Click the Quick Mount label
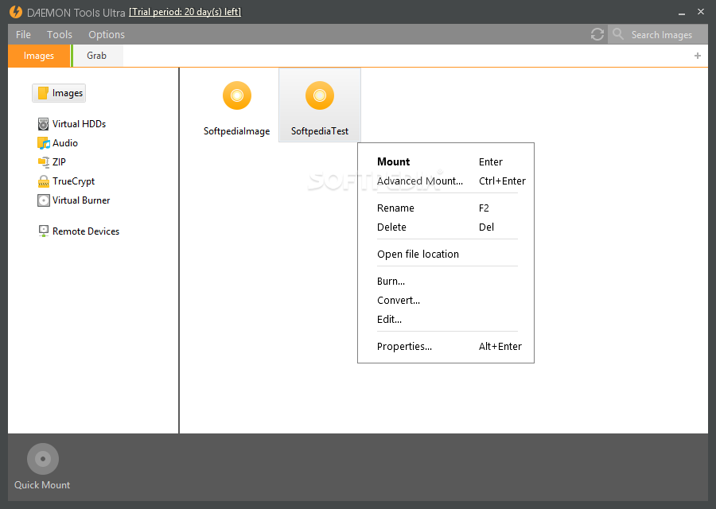 pos(42,485)
